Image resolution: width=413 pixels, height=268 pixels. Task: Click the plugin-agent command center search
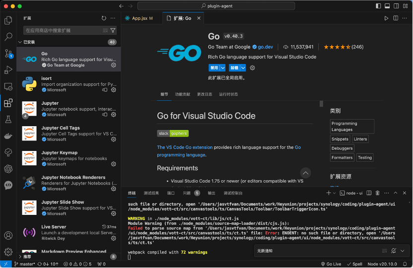216,6
